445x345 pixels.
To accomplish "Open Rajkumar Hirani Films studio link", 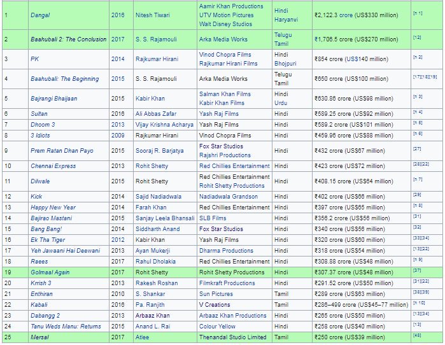I will [228, 64].
